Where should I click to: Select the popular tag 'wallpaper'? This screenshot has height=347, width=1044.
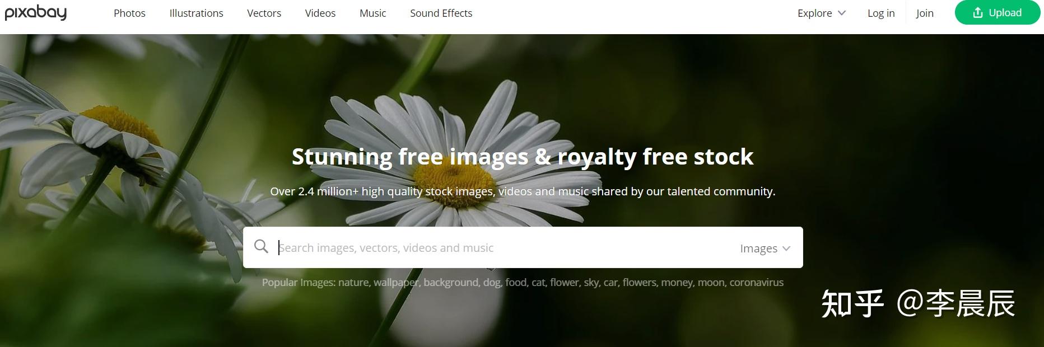[397, 283]
